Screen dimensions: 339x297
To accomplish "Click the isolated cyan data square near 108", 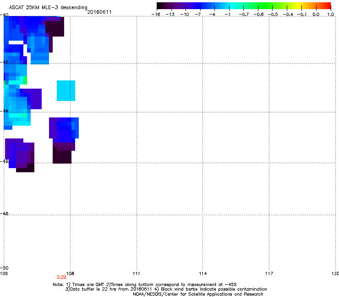I will [66, 90].
